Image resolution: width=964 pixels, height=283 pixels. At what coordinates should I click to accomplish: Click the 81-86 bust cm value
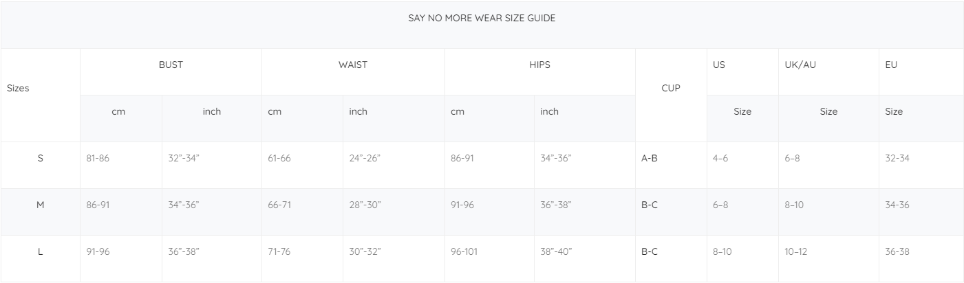point(98,158)
